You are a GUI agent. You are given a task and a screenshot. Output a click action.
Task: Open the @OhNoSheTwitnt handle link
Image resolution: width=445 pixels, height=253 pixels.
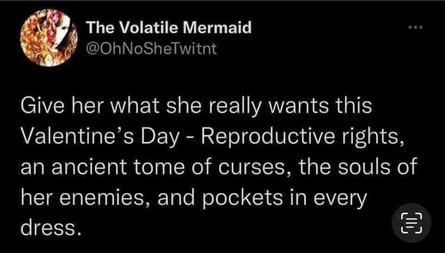[151, 48]
